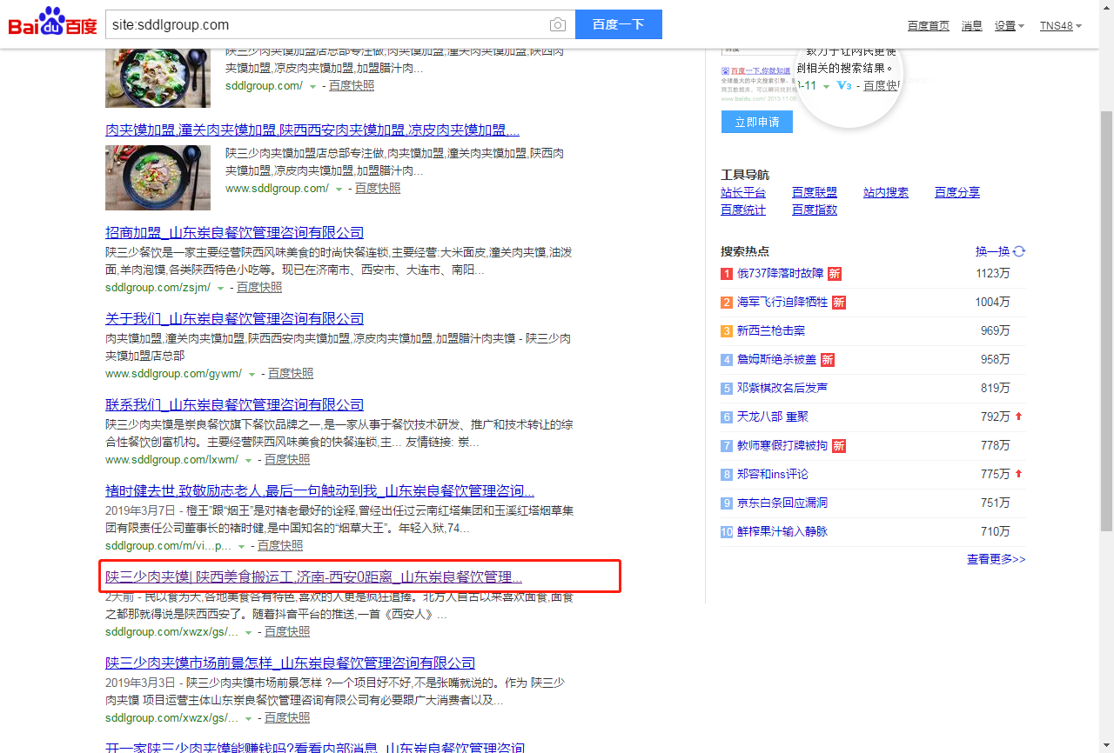1114x753 pixels.
Task: Open 百度分享 tool link
Action: [957, 192]
